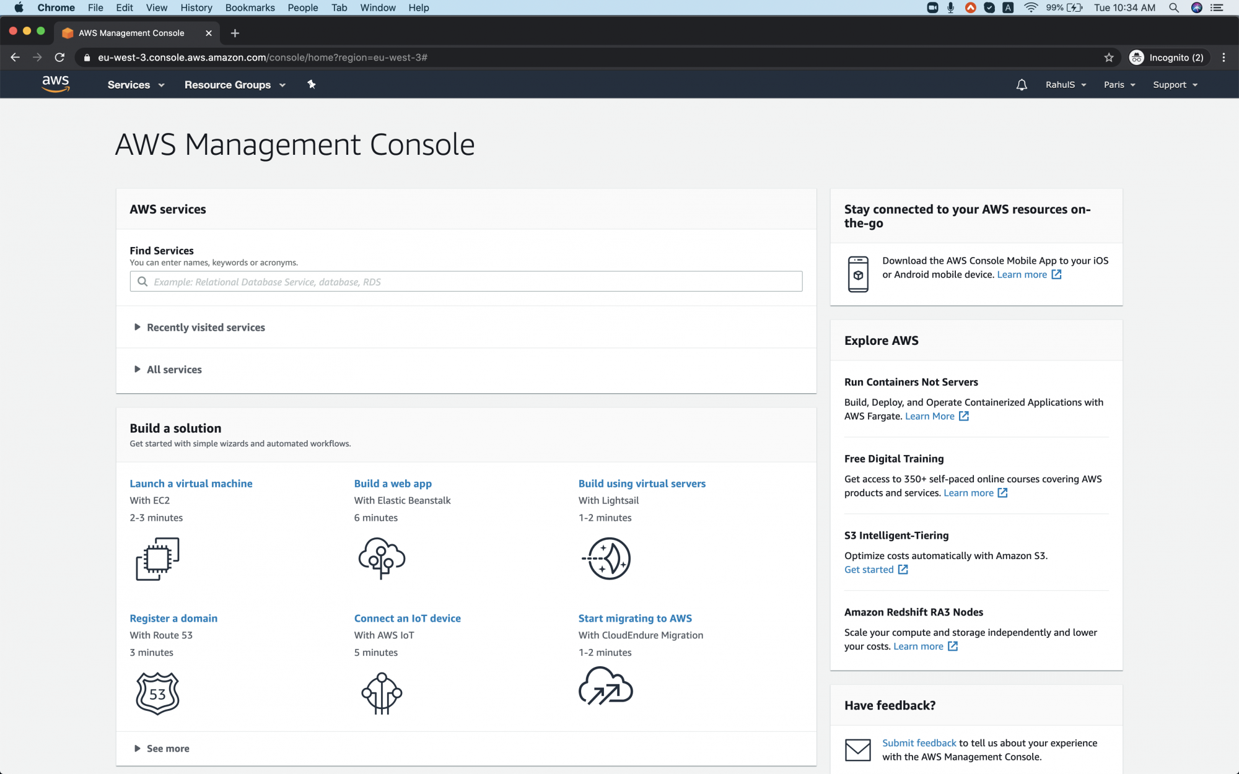Open the notifications bell icon

(x=1021, y=84)
